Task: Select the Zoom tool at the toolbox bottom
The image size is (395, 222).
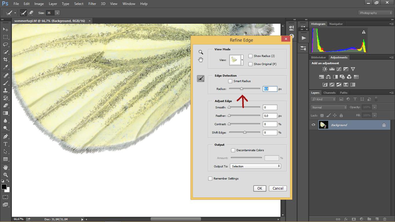Action: click(x=5, y=175)
